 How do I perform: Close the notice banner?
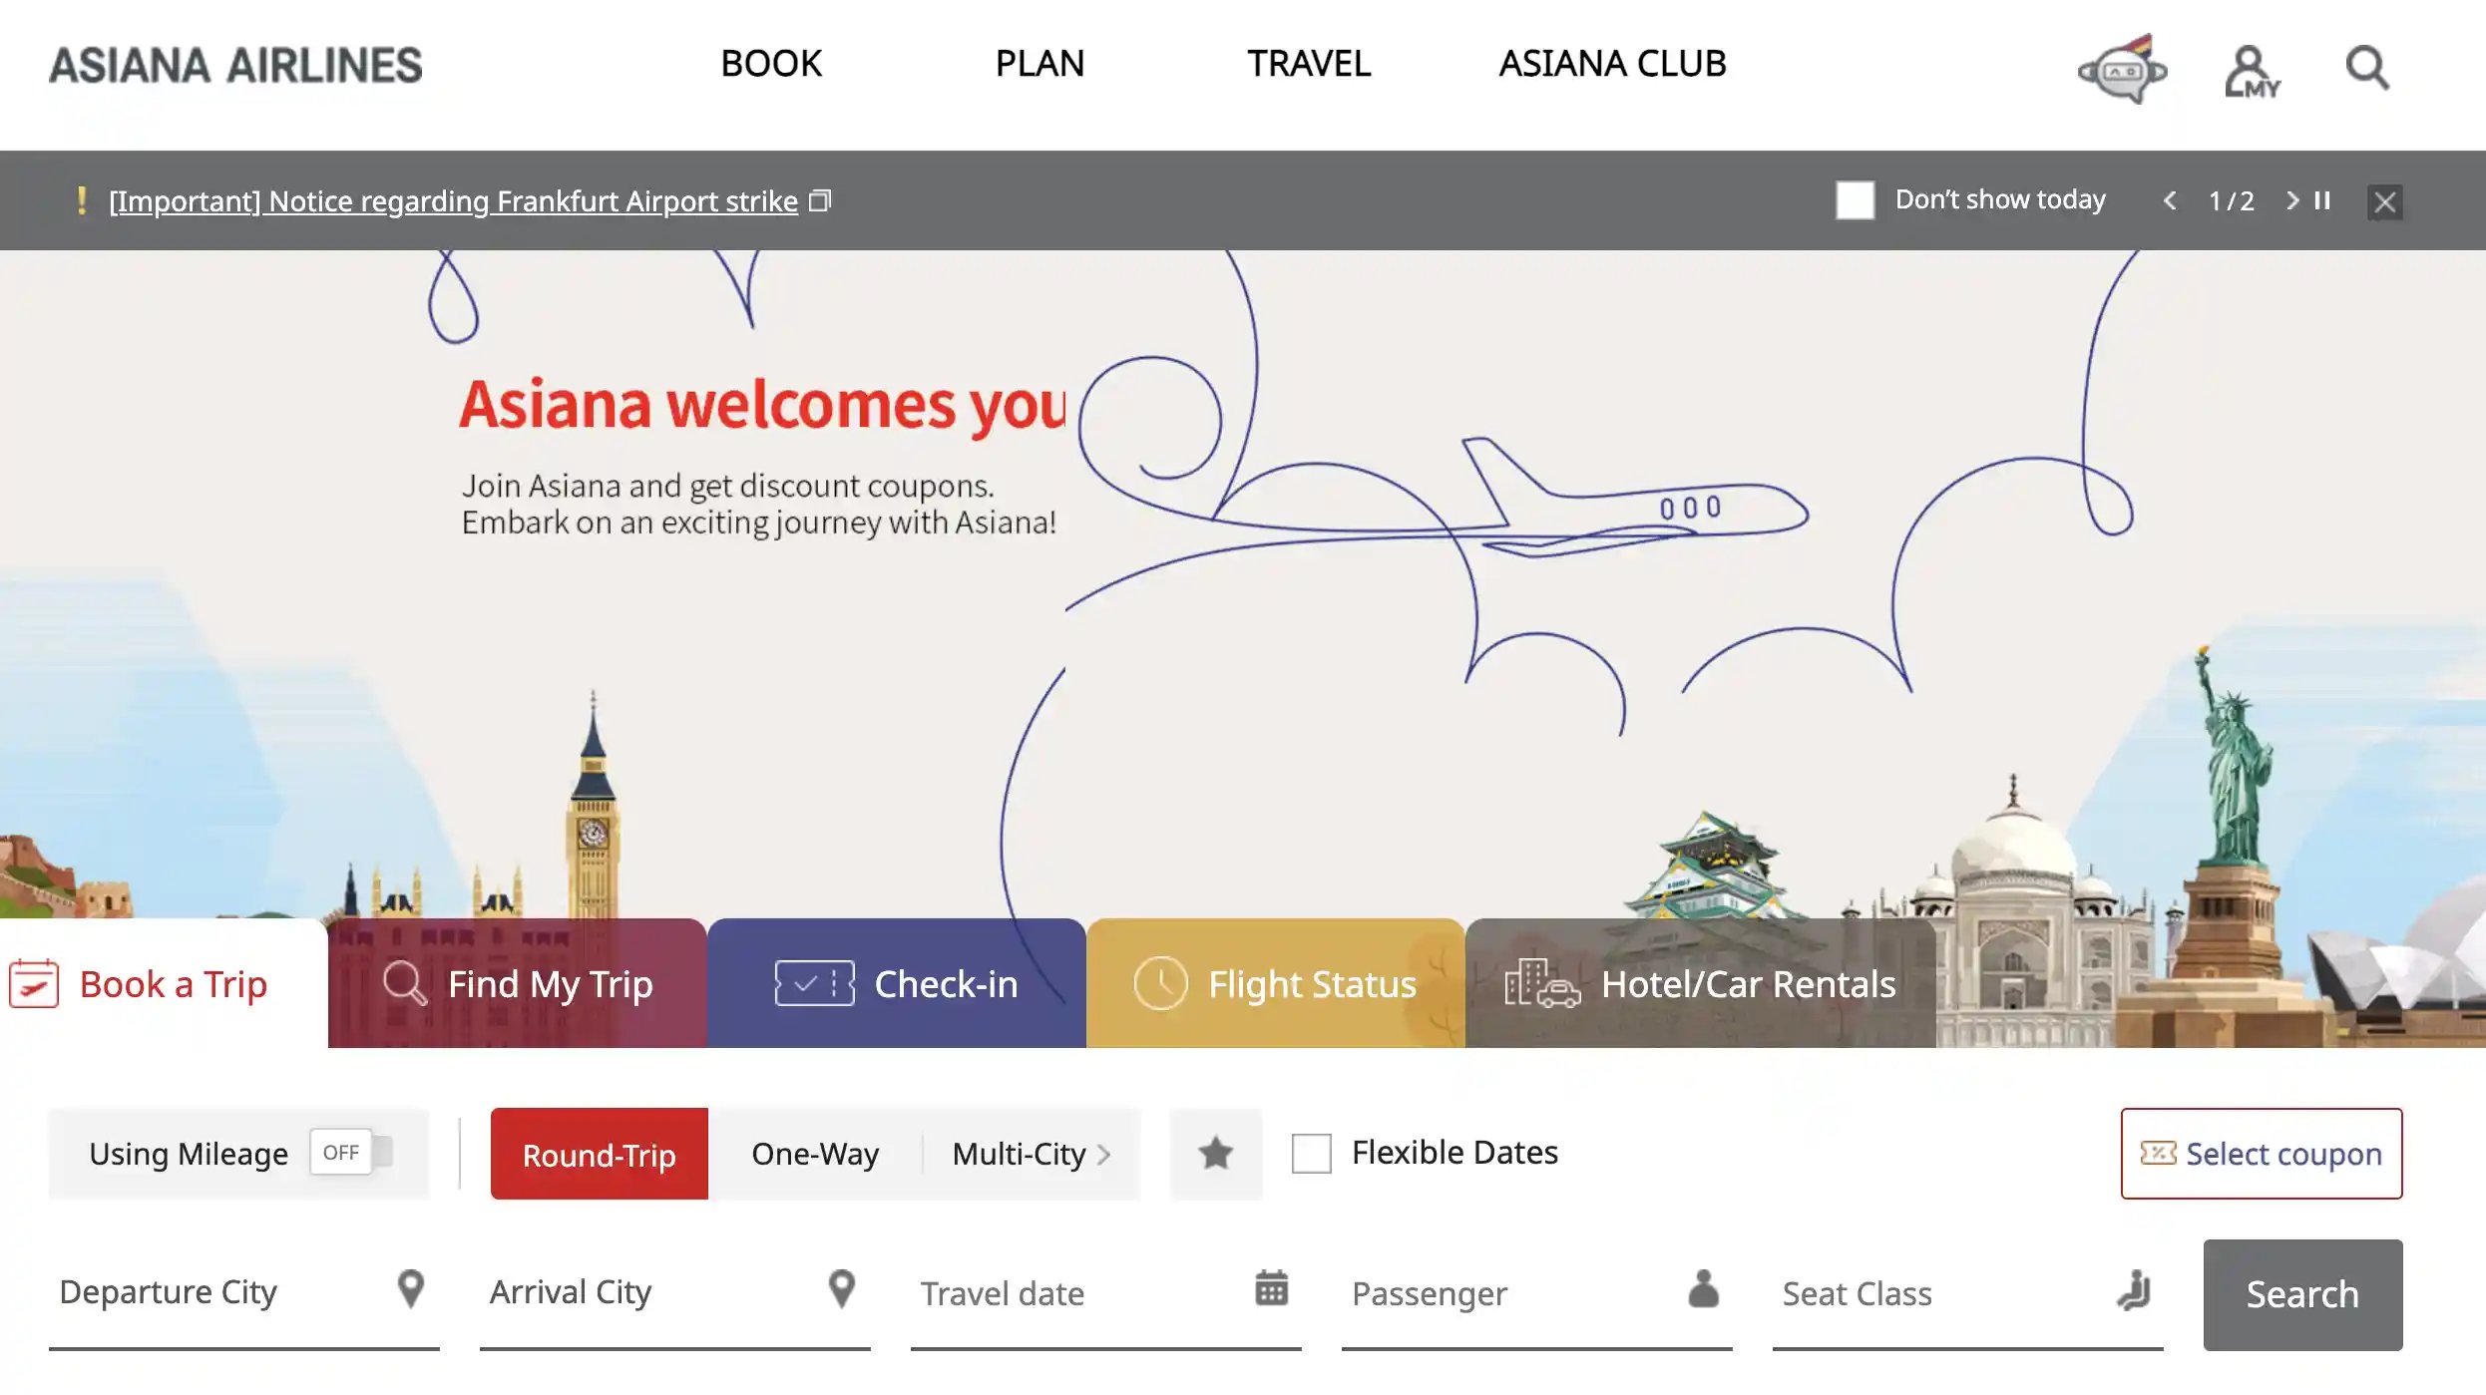point(2384,201)
